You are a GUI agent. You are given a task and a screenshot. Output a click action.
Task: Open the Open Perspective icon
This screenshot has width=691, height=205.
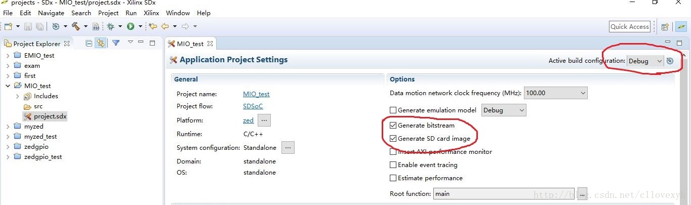665,27
